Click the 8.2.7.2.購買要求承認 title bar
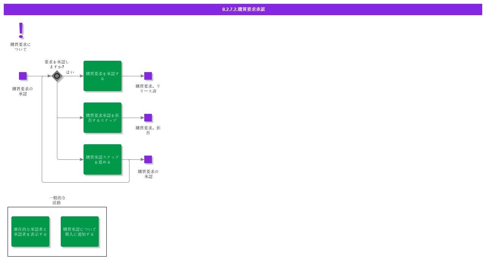The image size is (486, 260). 243,9
